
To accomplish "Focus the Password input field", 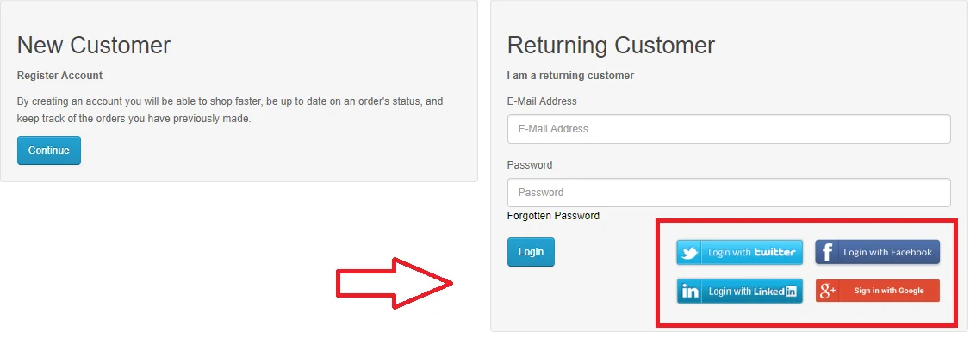I will point(729,193).
